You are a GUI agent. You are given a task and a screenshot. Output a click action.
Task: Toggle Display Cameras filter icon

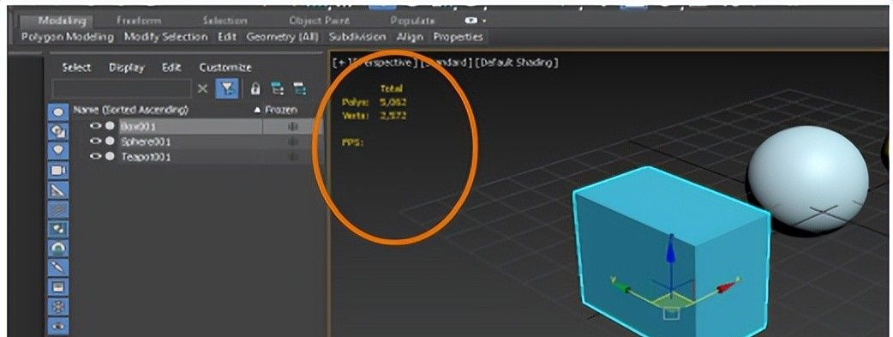(59, 171)
